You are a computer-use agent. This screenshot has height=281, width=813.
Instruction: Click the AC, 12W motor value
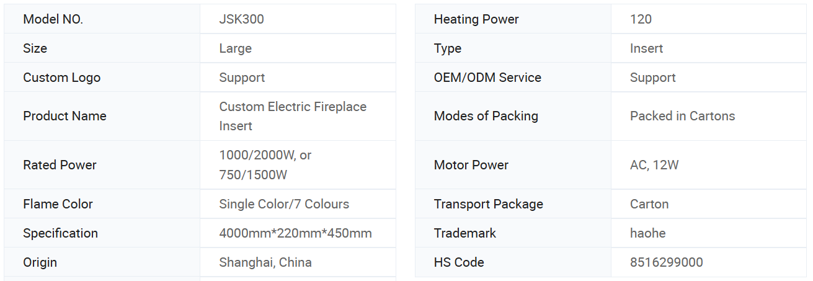(x=654, y=165)
